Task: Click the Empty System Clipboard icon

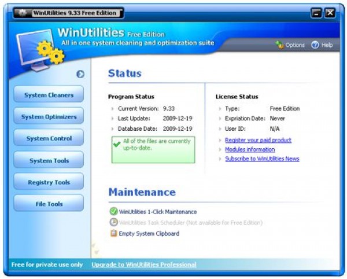Action: (113, 233)
